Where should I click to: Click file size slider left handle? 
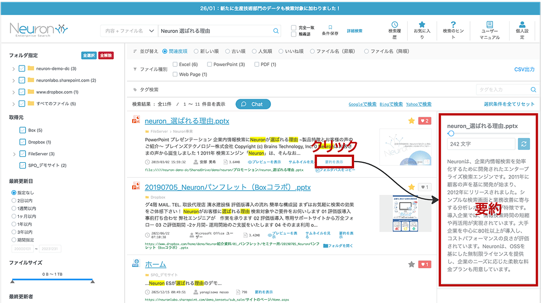(x=12, y=282)
